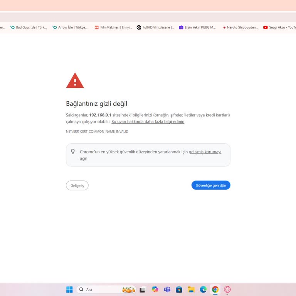Launch Copilot from the taskbar
This screenshot has width=296, height=296.
pyautogui.click(x=155, y=289)
